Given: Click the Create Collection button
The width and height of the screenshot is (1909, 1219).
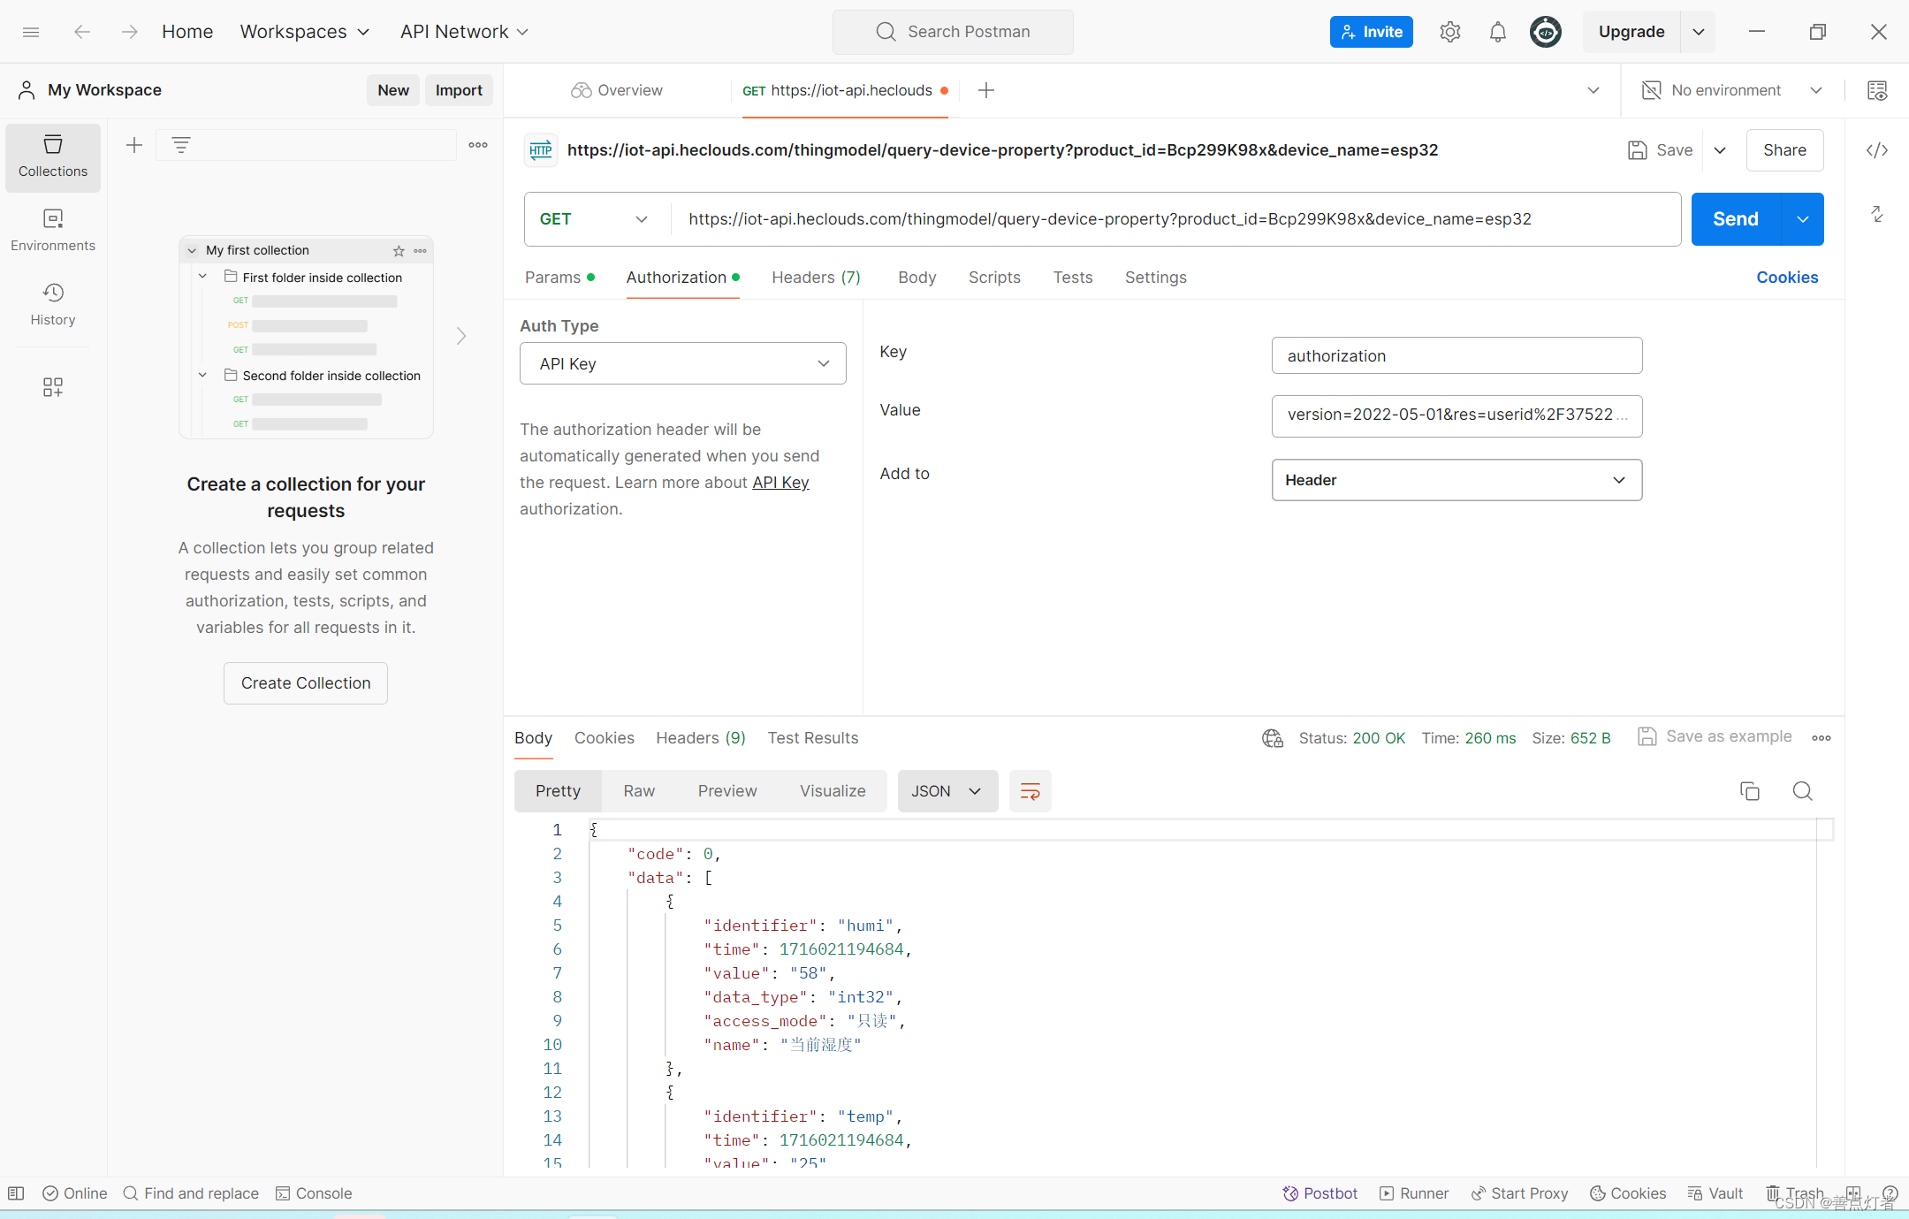Looking at the screenshot, I should 306,683.
